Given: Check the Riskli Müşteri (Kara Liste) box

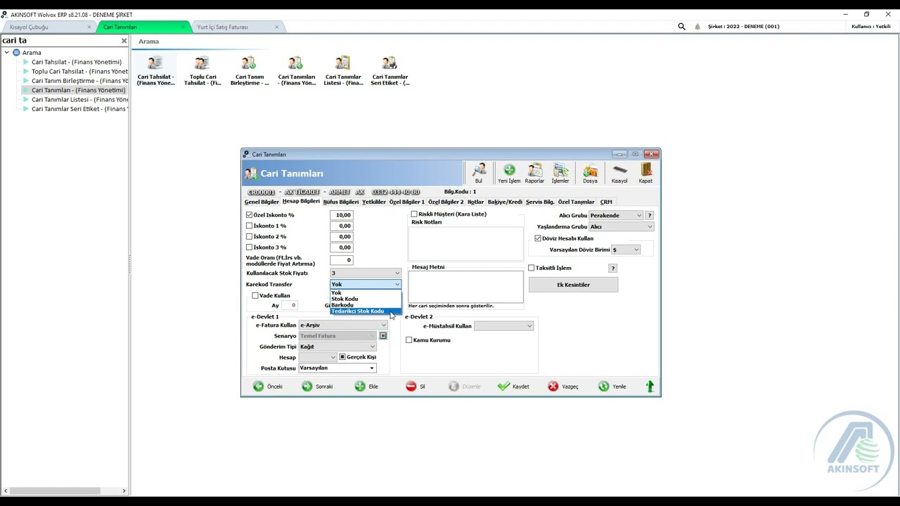Looking at the screenshot, I should (x=414, y=214).
